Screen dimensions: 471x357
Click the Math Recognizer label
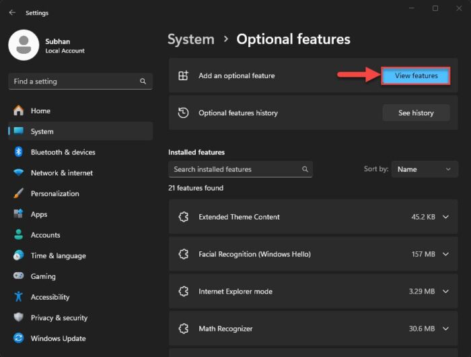(225, 329)
